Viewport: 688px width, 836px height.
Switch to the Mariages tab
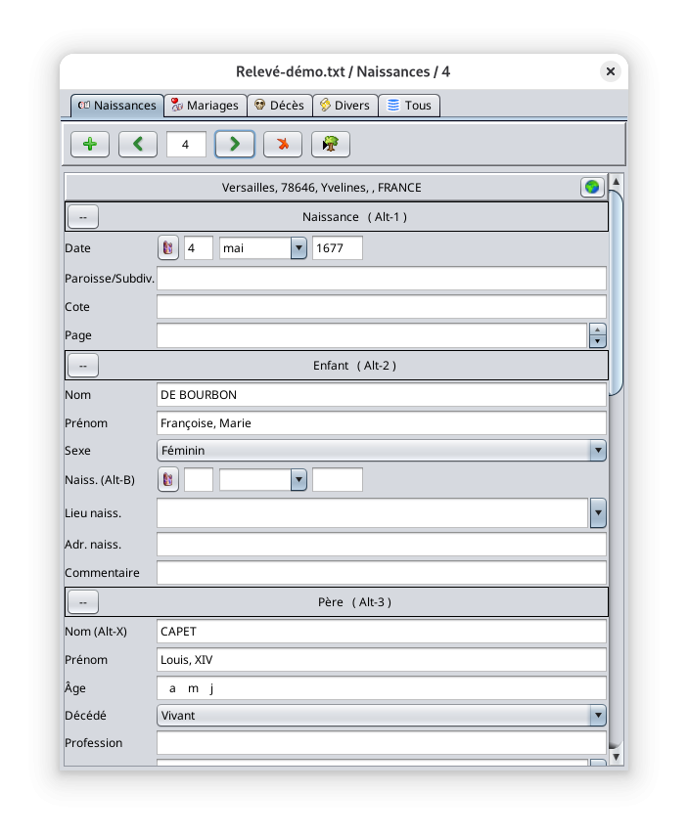coord(206,106)
